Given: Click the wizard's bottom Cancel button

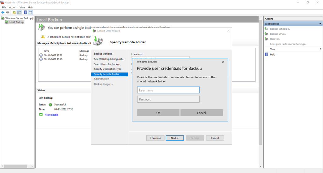Looking at the screenshot, I should [x=215, y=138].
